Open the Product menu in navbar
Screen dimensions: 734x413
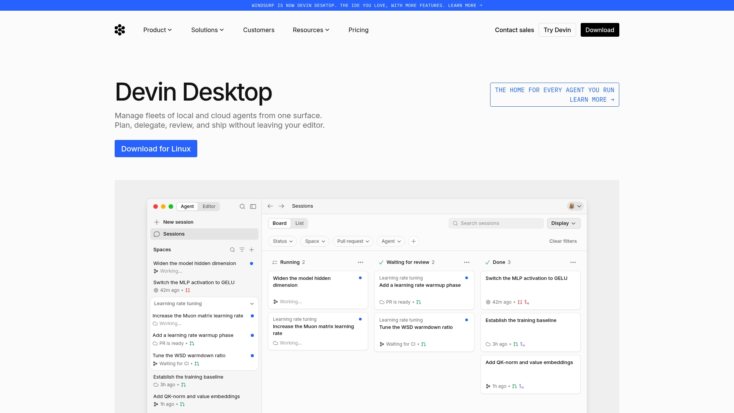pyautogui.click(x=158, y=30)
